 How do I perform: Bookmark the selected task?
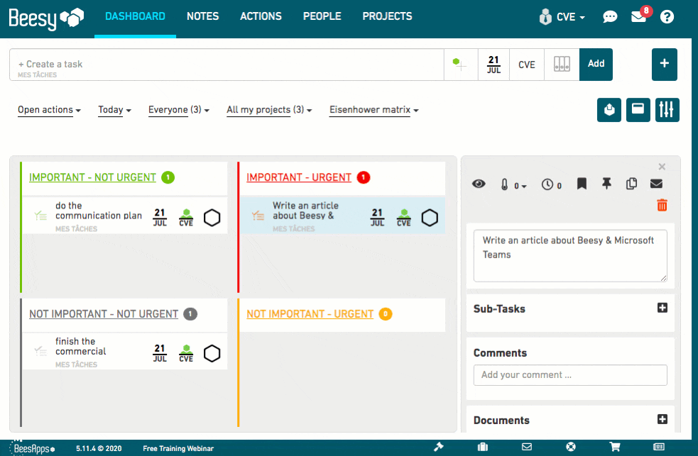pos(582,184)
